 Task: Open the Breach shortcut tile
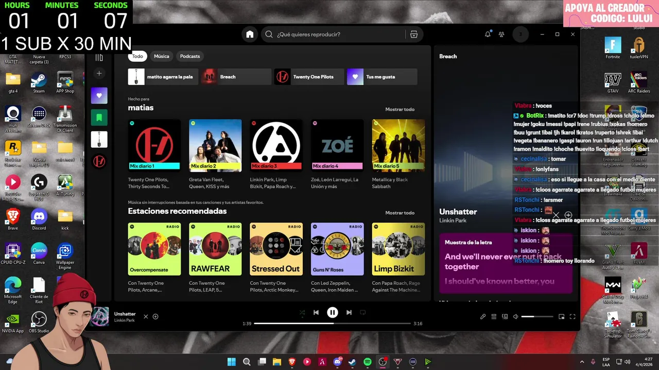pyautogui.click(x=236, y=77)
